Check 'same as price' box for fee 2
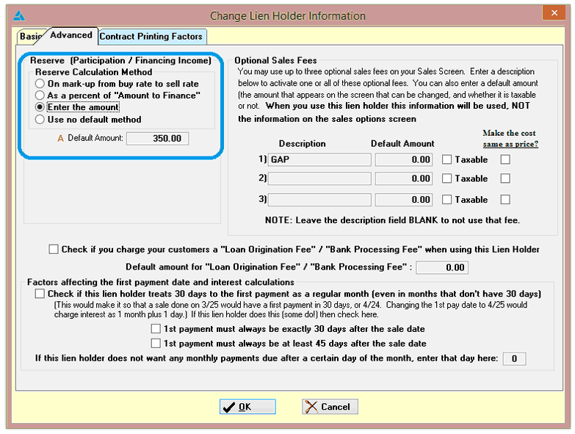The width and height of the screenshot is (575, 434). click(x=505, y=178)
